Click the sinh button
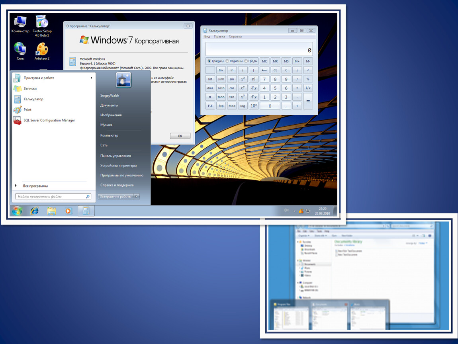This screenshot has height=344, width=458. (221, 79)
